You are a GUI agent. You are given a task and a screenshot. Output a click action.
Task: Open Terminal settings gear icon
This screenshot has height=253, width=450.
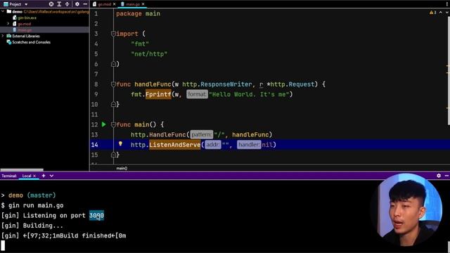(x=439, y=176)
